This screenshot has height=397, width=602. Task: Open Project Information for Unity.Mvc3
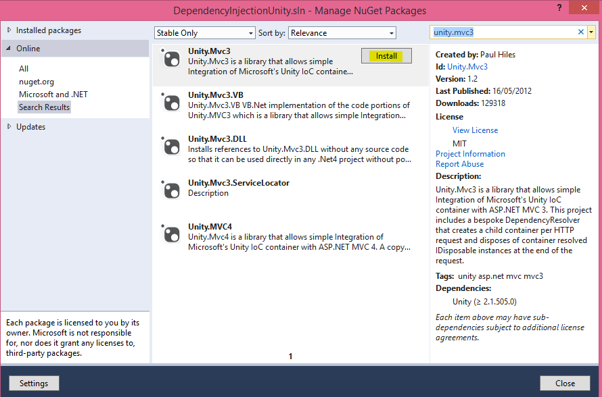coord(470,153)
